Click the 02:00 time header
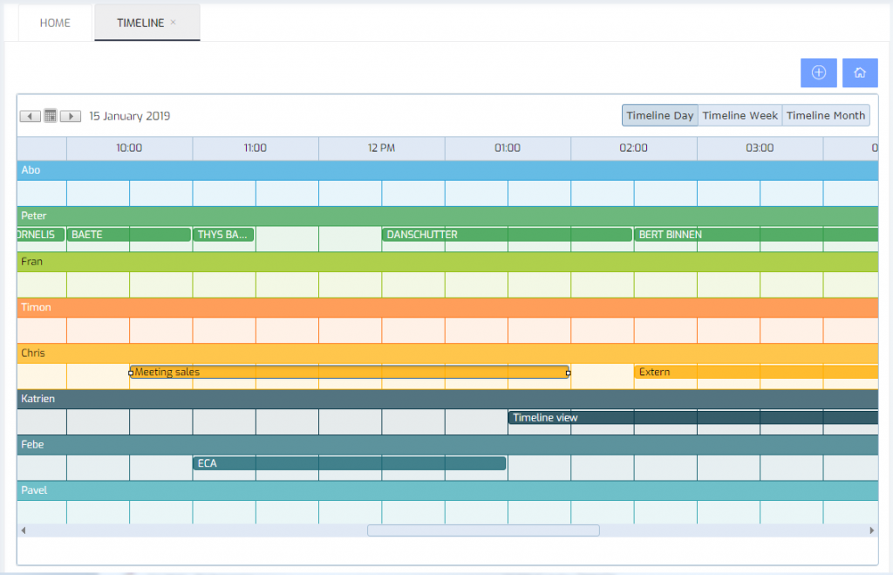 tap(634, 148)
